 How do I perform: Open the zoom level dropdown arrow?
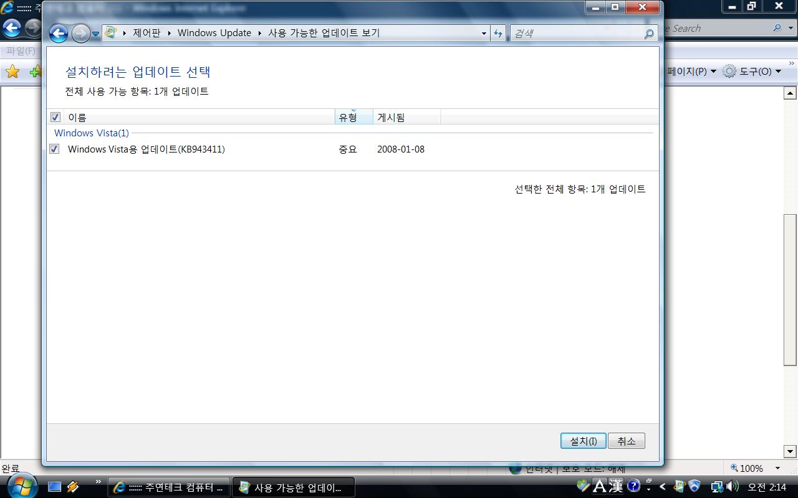coord(777,468)
